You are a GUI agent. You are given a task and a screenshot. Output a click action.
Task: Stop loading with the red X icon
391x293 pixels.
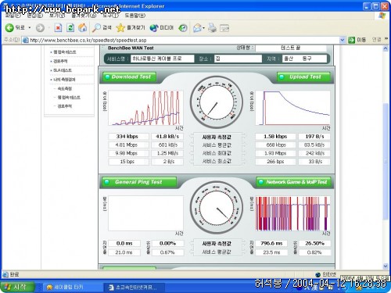(58, 28)
